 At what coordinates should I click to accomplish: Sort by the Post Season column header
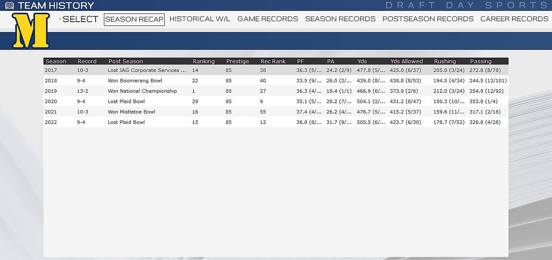pyautogui.click(x=126, y=62)
